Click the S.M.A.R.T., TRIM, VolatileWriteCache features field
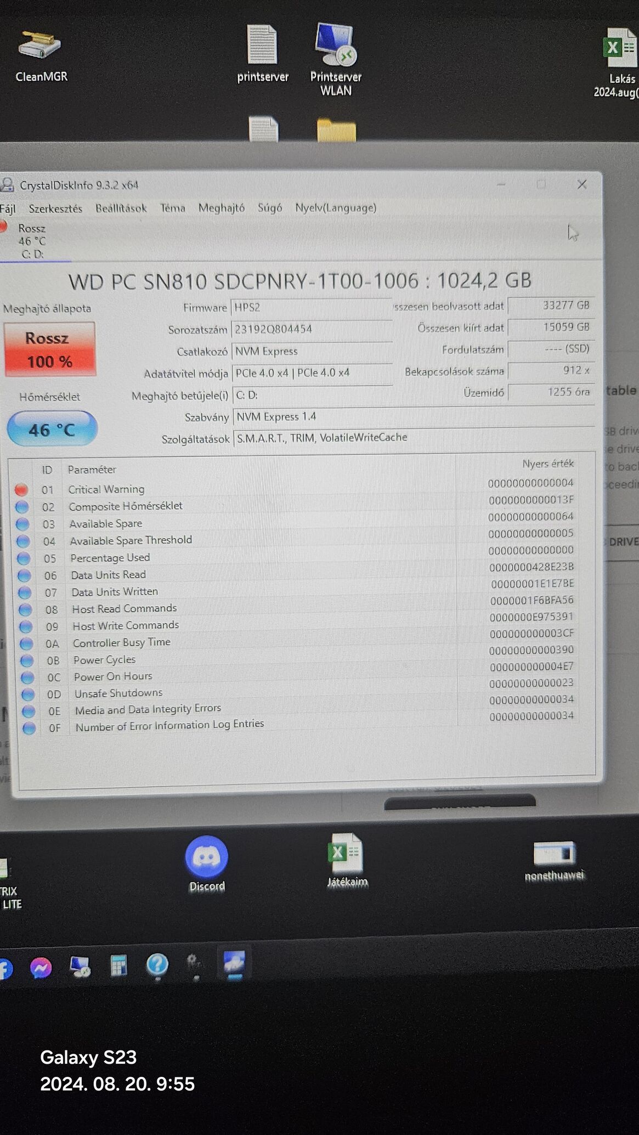 (x=414, y=438)
